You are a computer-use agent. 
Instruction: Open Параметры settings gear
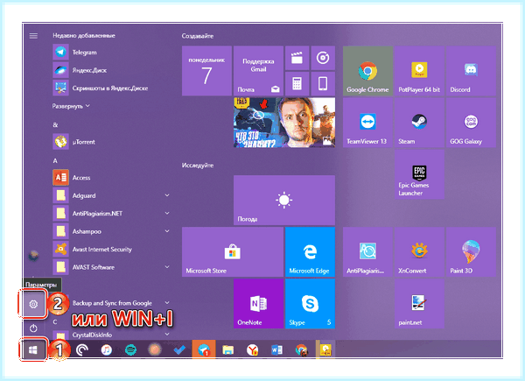pos(33,304)
